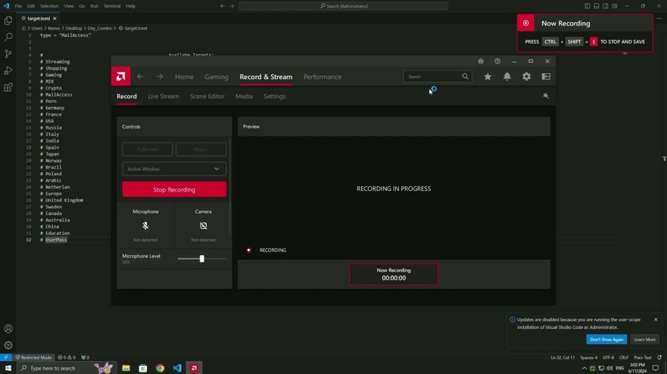
Task: Open the Home tab in AMD Software
Action: [x=184, y=77]
